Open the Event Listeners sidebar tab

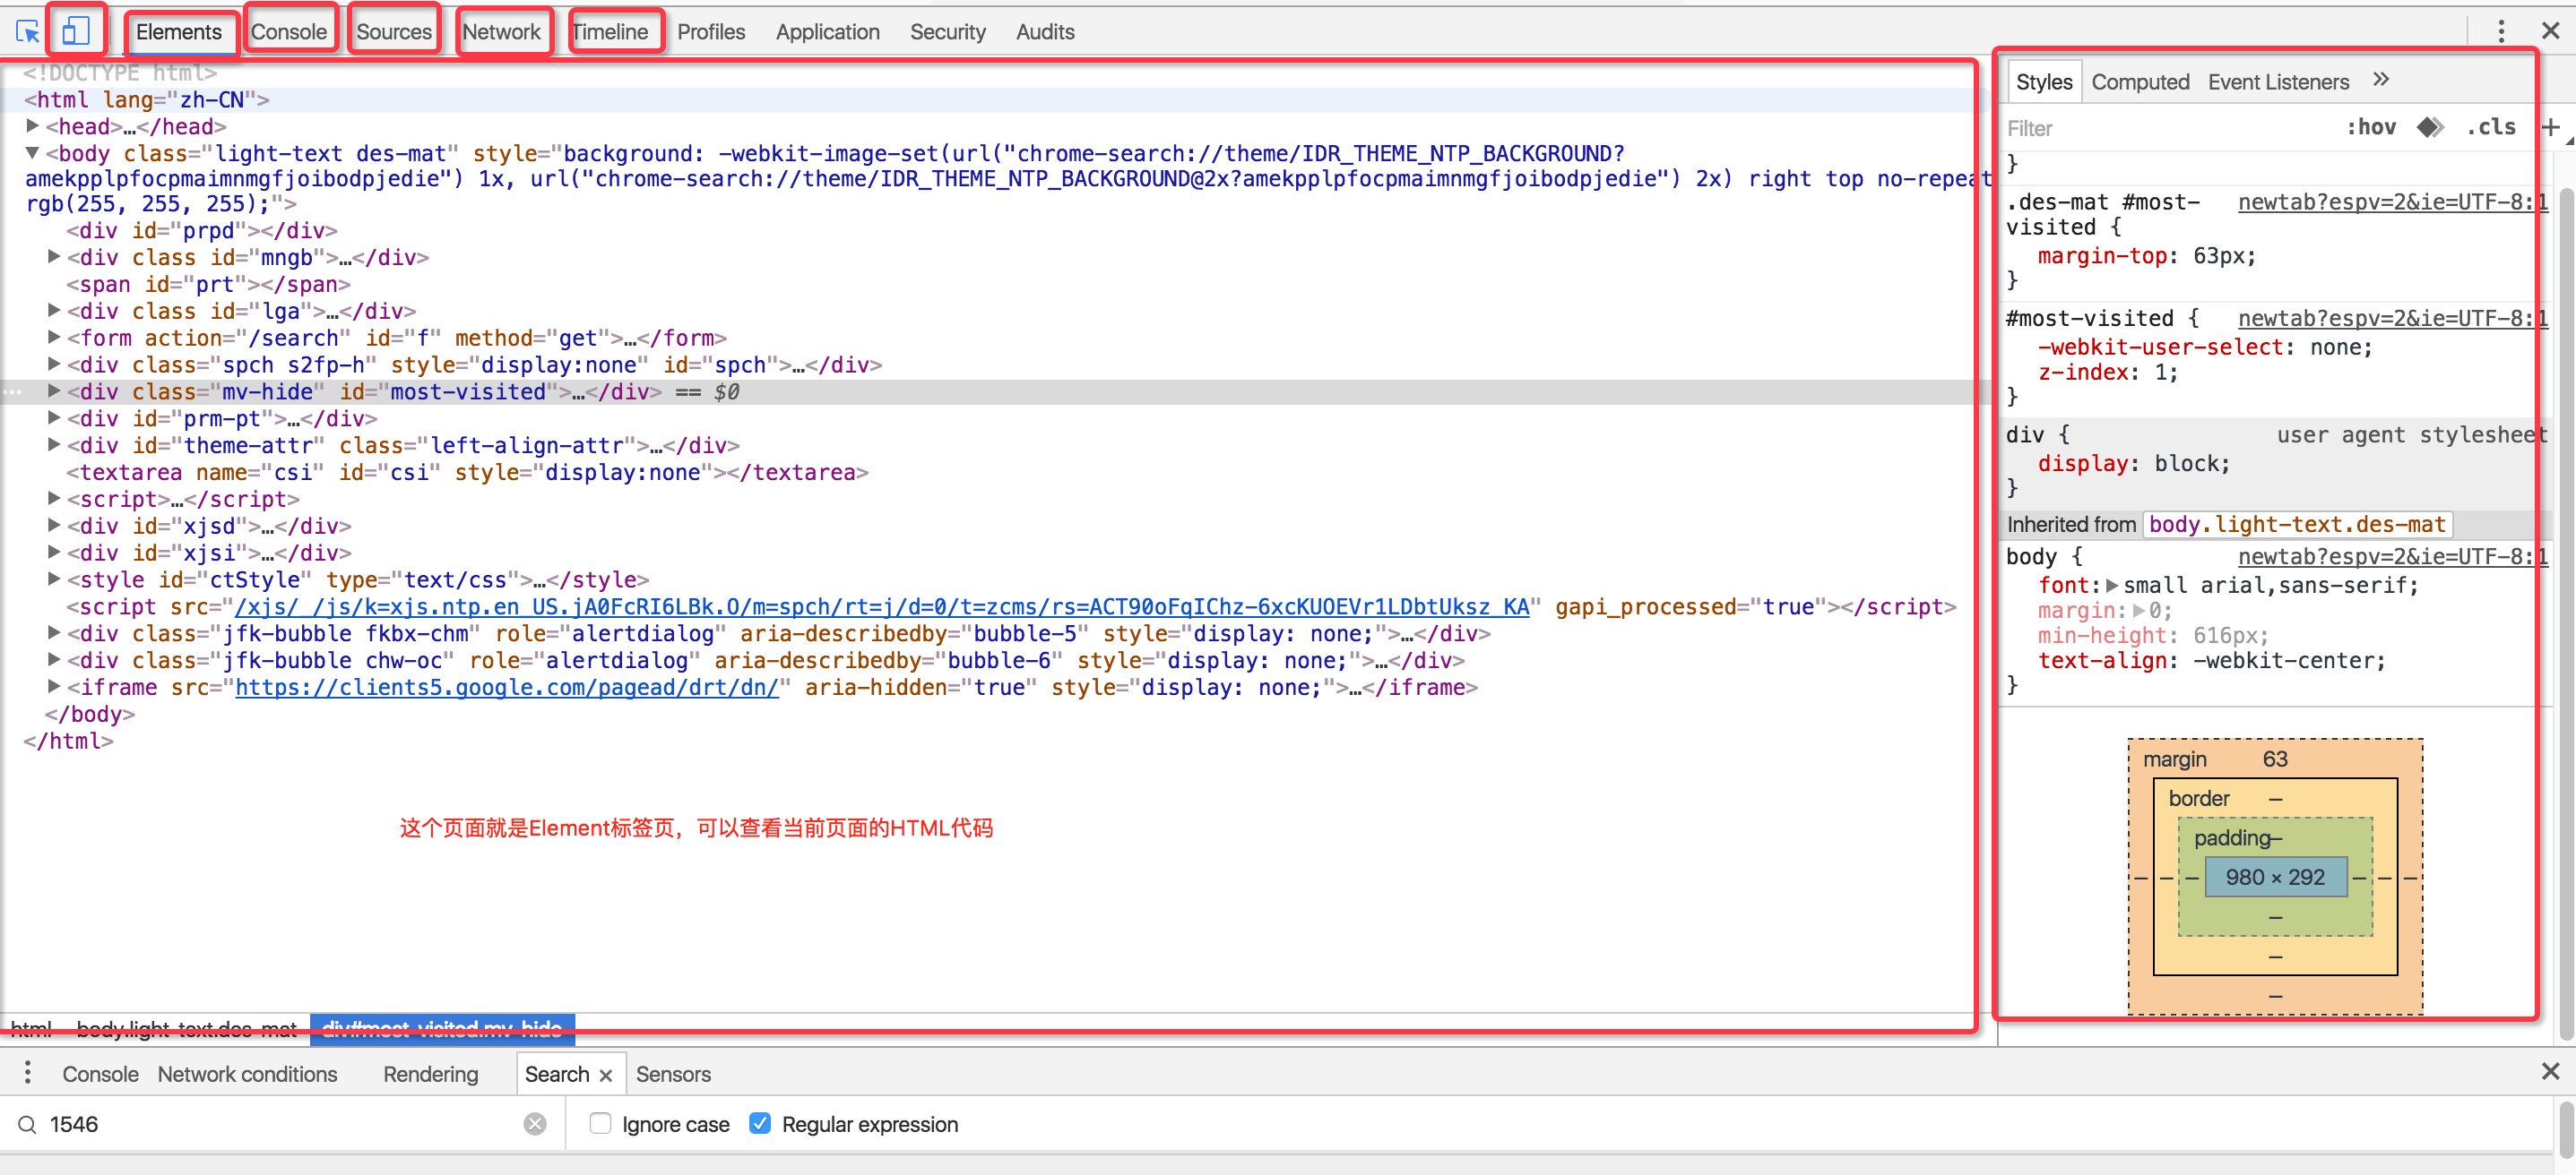click(x=2278, y=81)
